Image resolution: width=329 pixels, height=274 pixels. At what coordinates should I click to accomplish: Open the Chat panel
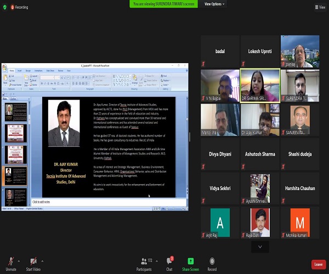click(169, 264)
